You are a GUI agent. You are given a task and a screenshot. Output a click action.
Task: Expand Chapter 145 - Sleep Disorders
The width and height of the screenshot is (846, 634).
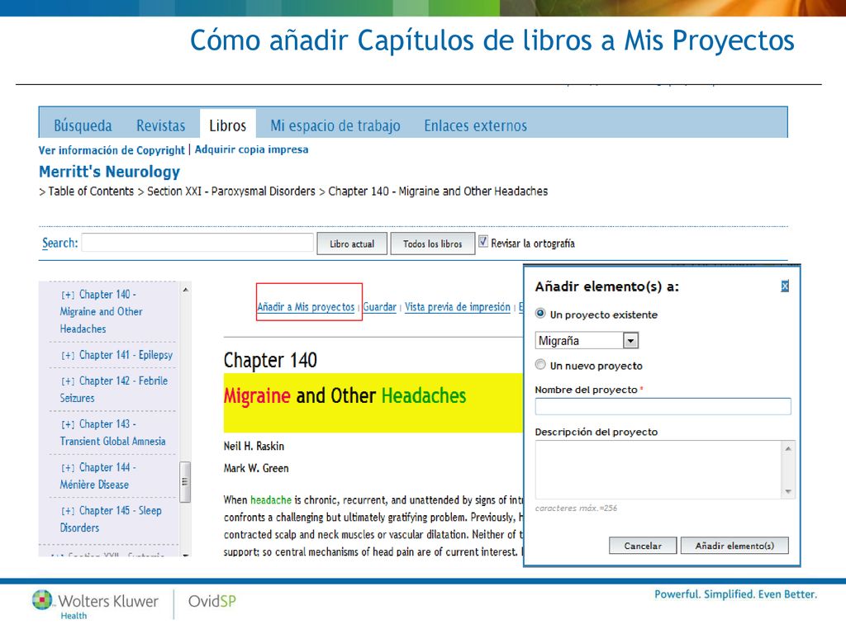click(68, 510)
